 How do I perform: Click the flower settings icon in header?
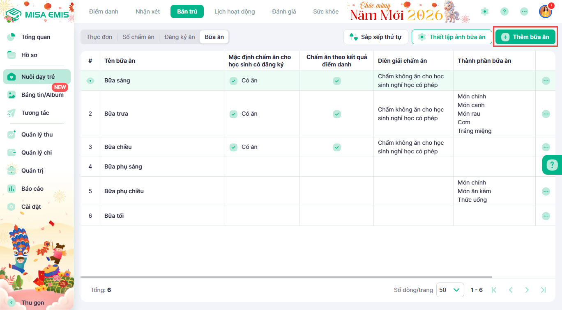click(485, 11)
